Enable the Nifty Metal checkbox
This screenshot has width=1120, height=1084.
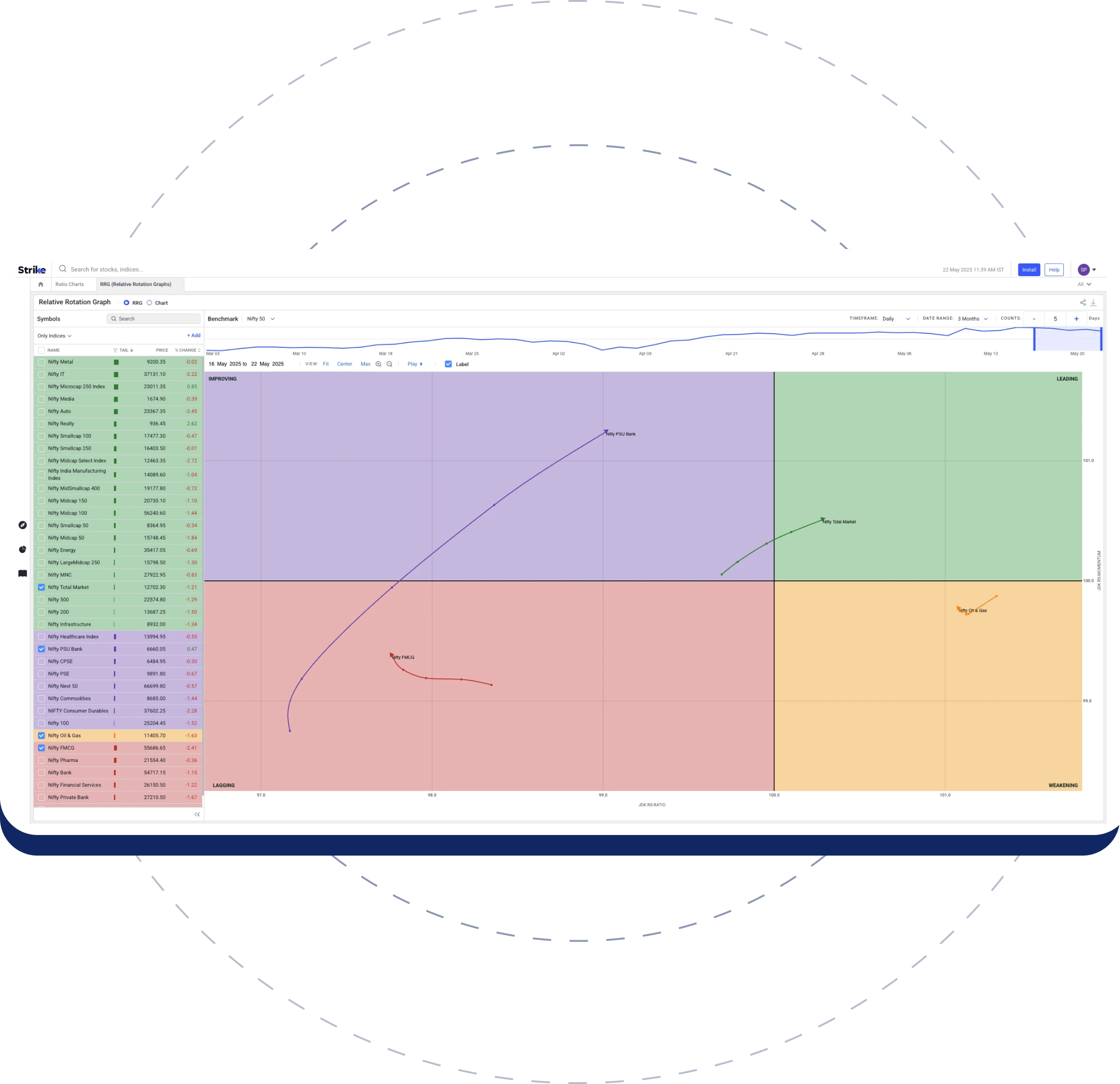pos(41,362)
